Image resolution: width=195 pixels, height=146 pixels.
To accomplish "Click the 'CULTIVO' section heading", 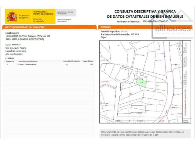I will pyautogui.click(x=9, y=58).
